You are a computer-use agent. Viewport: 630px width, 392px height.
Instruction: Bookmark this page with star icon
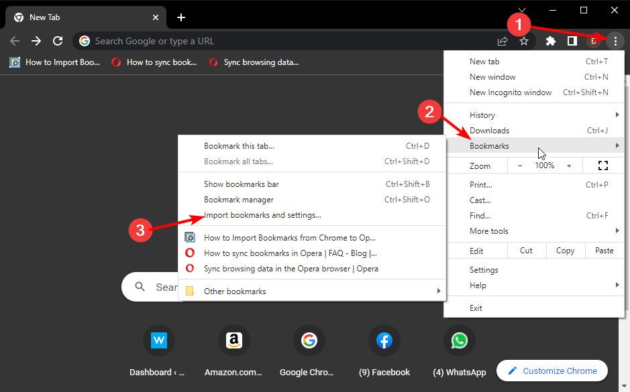[x=524, y=41]
